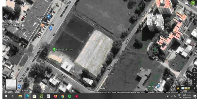Zoom in with the plus button

point(195,80)
